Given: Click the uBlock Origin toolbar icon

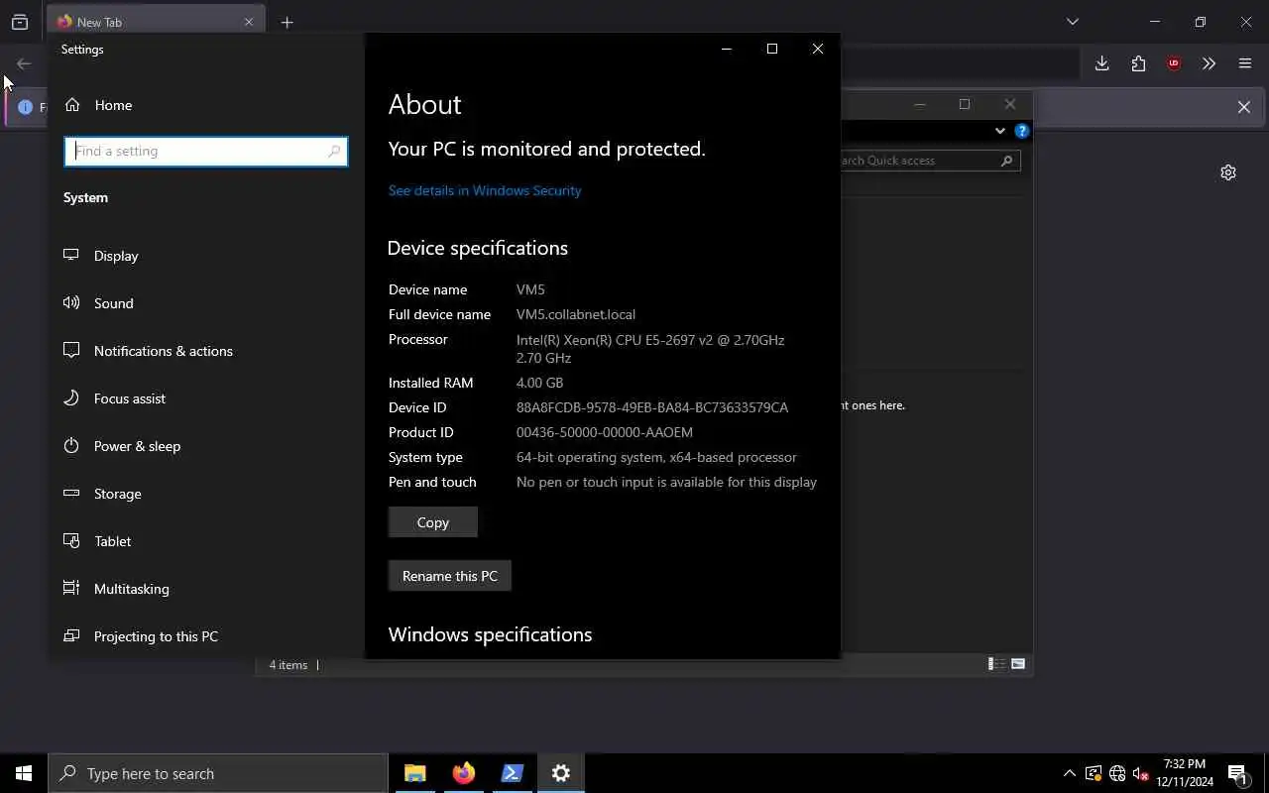Looking at the screenshot, I should click(1174, 63).
